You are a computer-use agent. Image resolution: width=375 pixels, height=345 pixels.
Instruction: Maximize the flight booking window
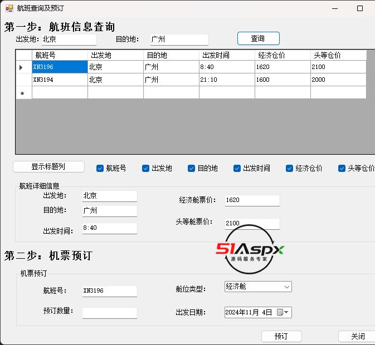pos(359,8)
